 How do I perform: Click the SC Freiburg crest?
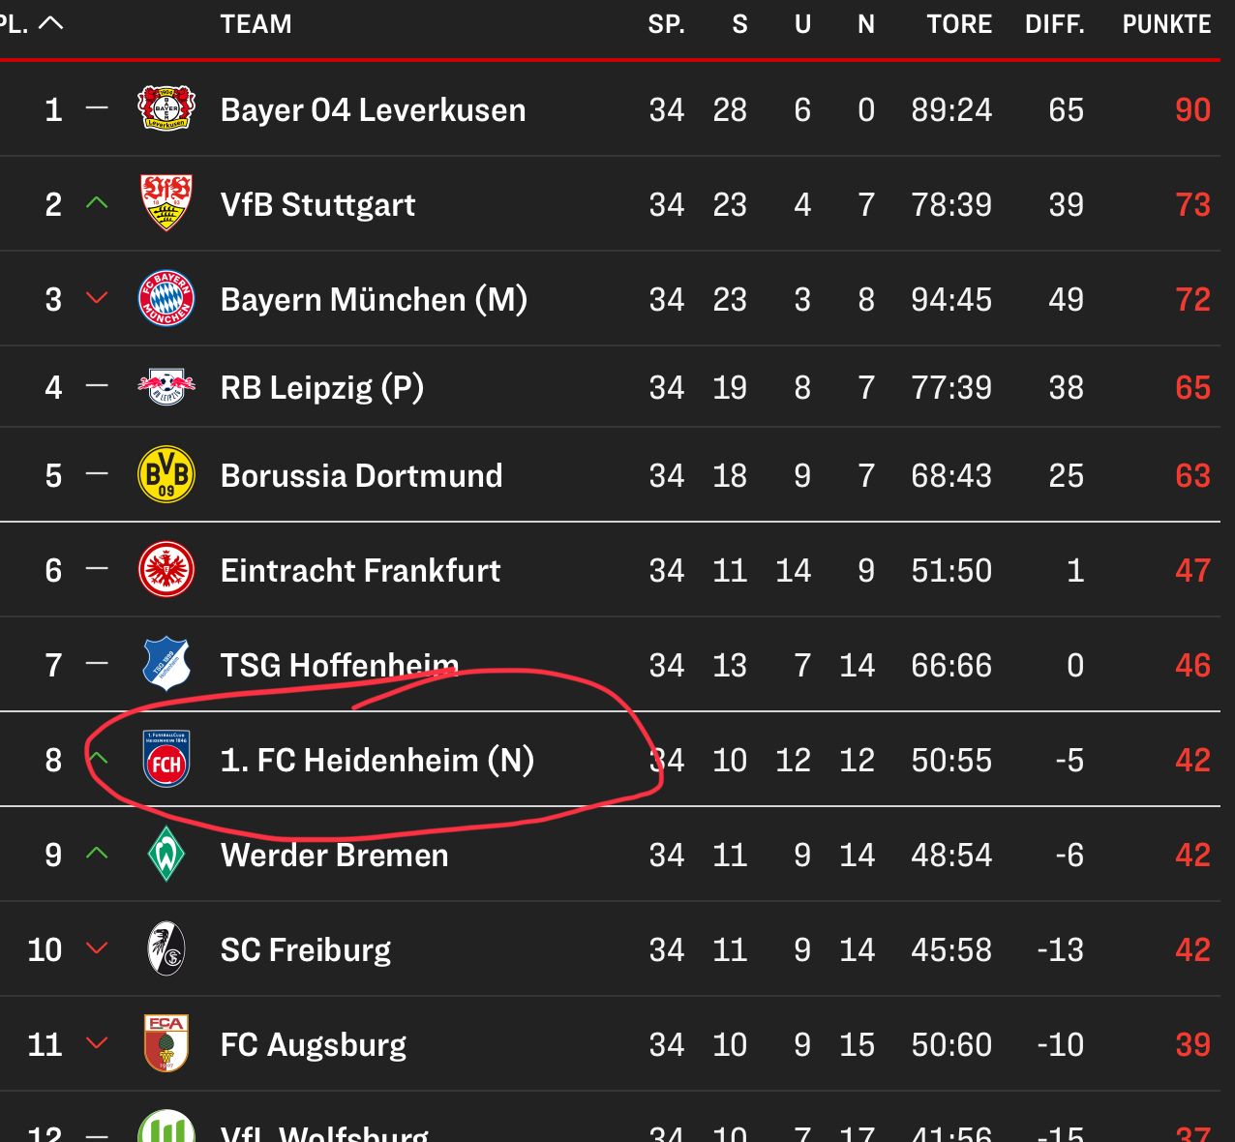[x=166, y=949]
